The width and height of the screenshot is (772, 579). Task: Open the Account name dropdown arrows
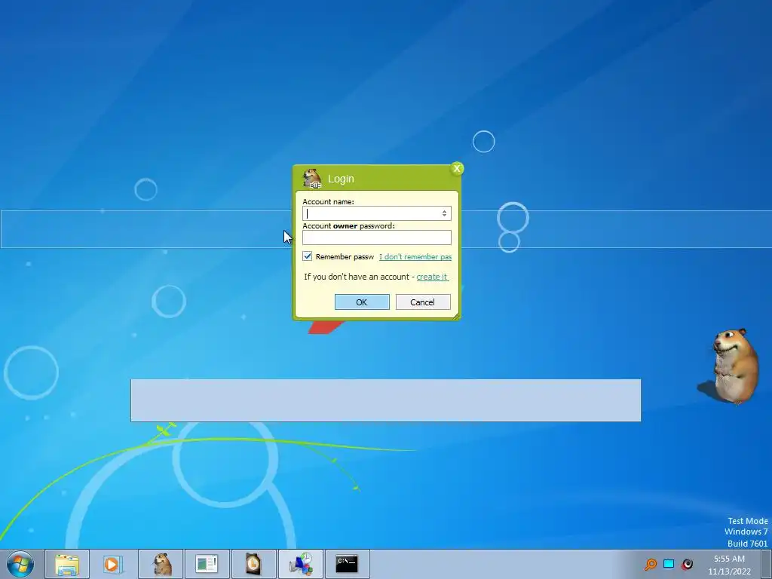pyautogui.click(x=444, y=213)
